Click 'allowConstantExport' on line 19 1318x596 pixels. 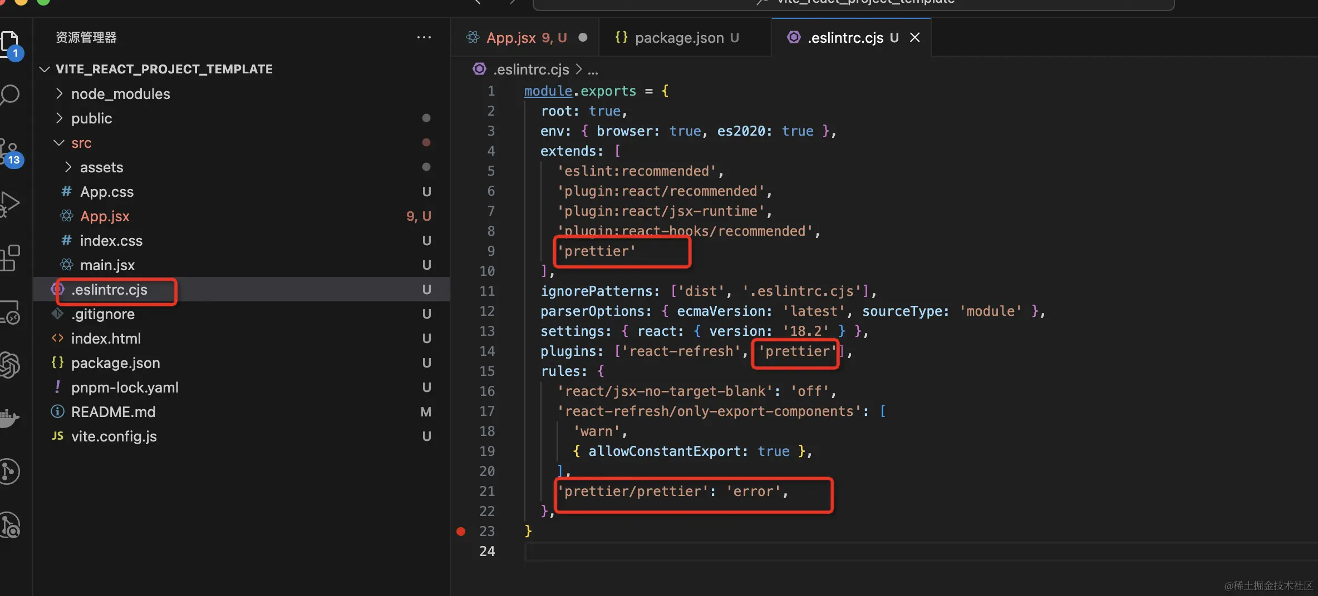point(665,451)
